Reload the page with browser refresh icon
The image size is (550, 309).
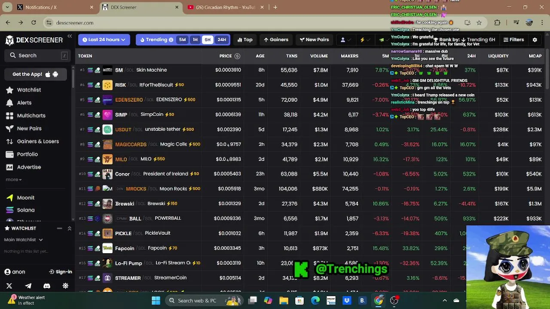[34, 22]
